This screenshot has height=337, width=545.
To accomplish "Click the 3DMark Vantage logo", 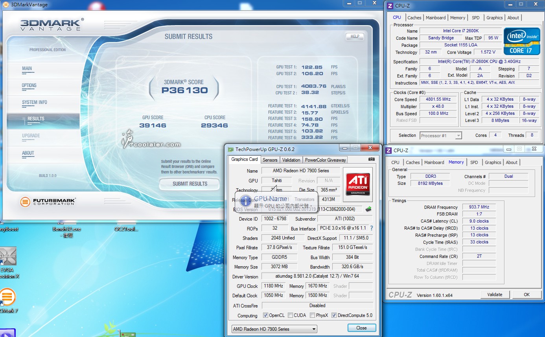I will point(52,24).
